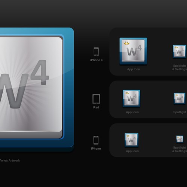Click the iPhone label under device glyph

[x=96, y=148]
